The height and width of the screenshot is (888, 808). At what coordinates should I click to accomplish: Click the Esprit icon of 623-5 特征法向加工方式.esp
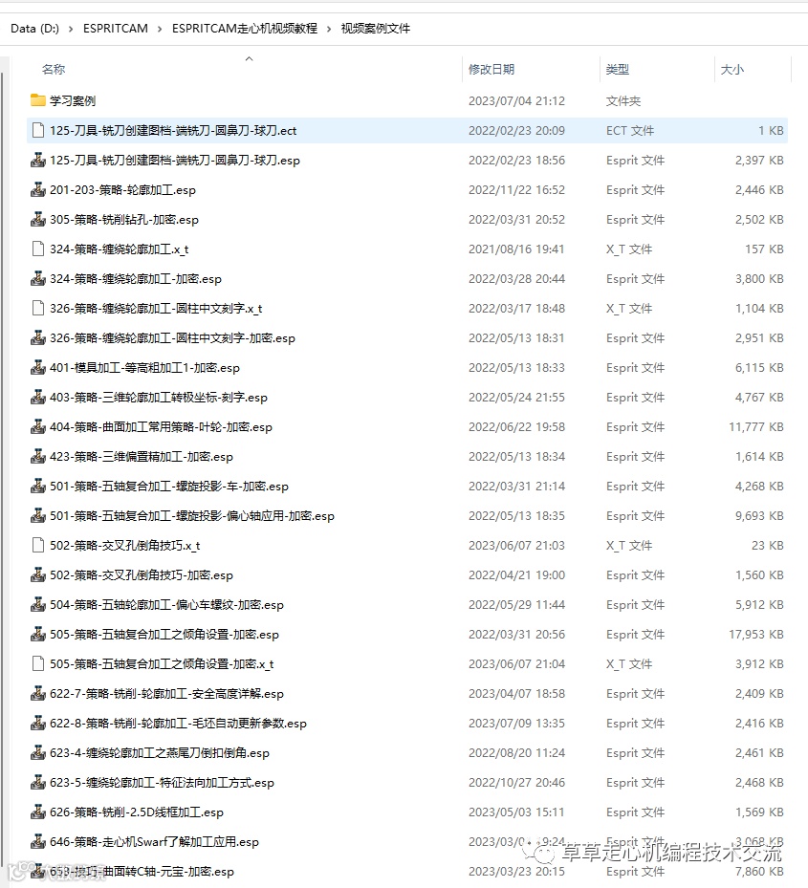pyautogui.click(x=38, y=783)
